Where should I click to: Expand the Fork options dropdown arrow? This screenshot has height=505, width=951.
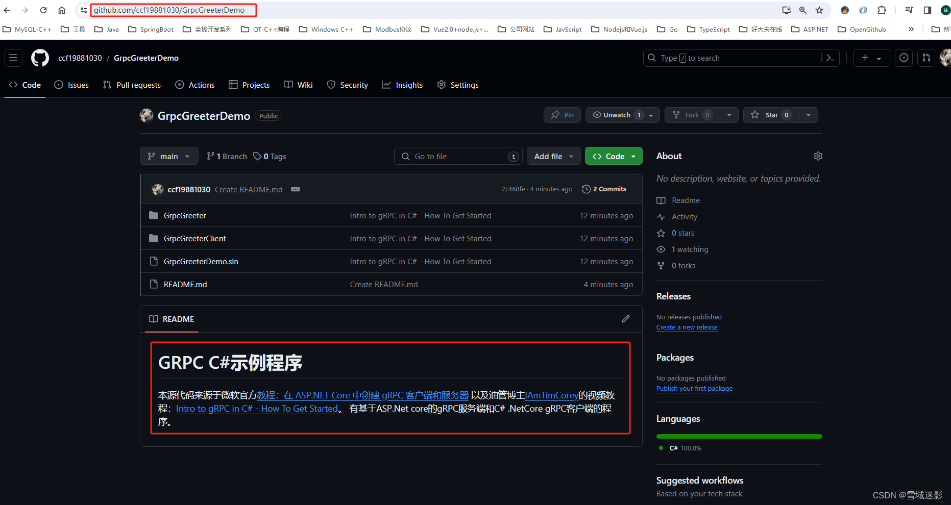coord(729,115)
